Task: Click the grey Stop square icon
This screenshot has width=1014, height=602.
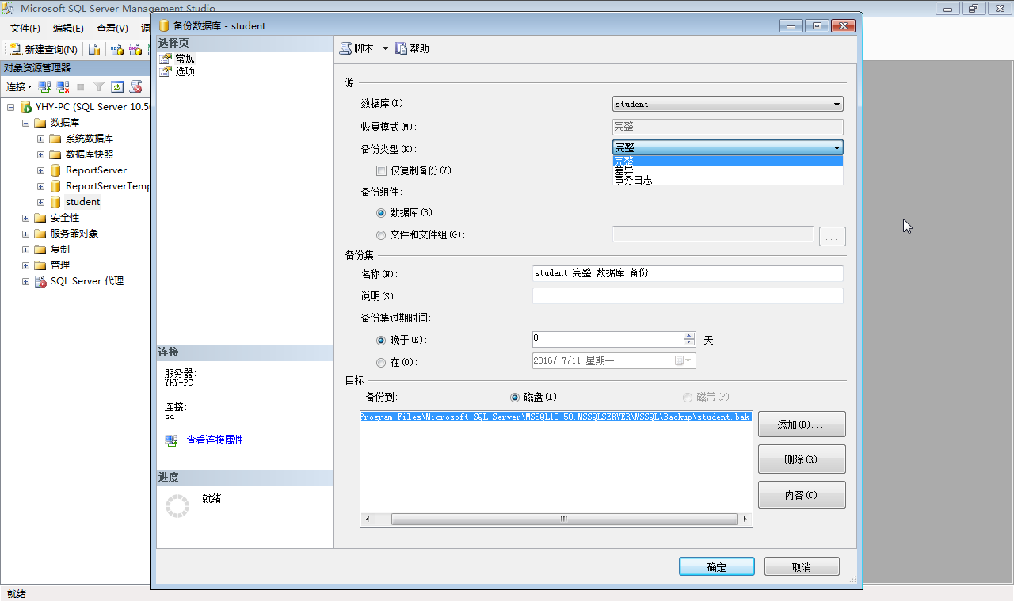Action: click(80, 87)
